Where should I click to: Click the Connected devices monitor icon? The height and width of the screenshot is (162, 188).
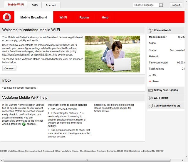150,106
